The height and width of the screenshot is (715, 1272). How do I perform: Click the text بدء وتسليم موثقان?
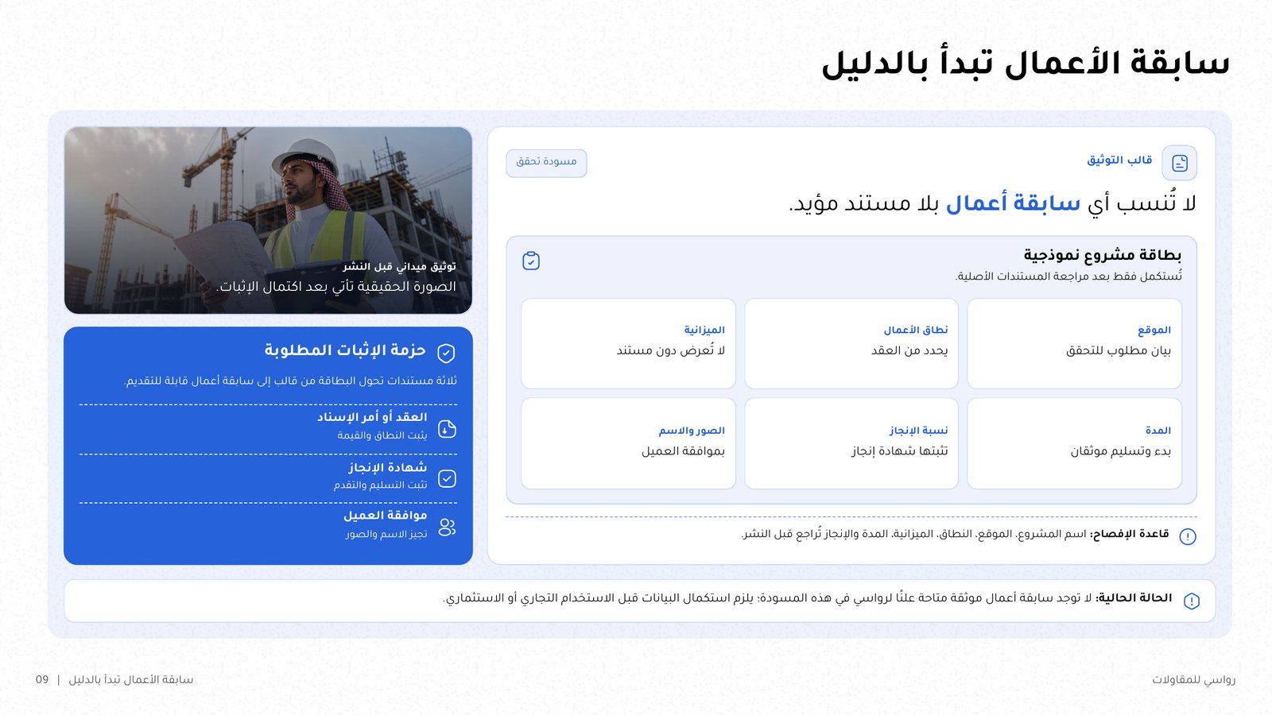(x=1121, y=451)
